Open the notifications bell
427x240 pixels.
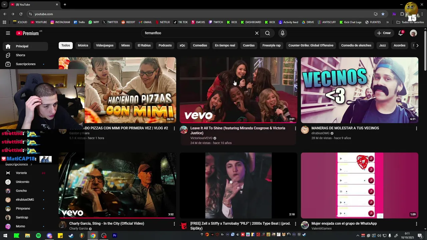coord(401,33)
